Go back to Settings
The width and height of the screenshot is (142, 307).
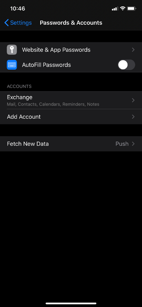pos(18,23)
